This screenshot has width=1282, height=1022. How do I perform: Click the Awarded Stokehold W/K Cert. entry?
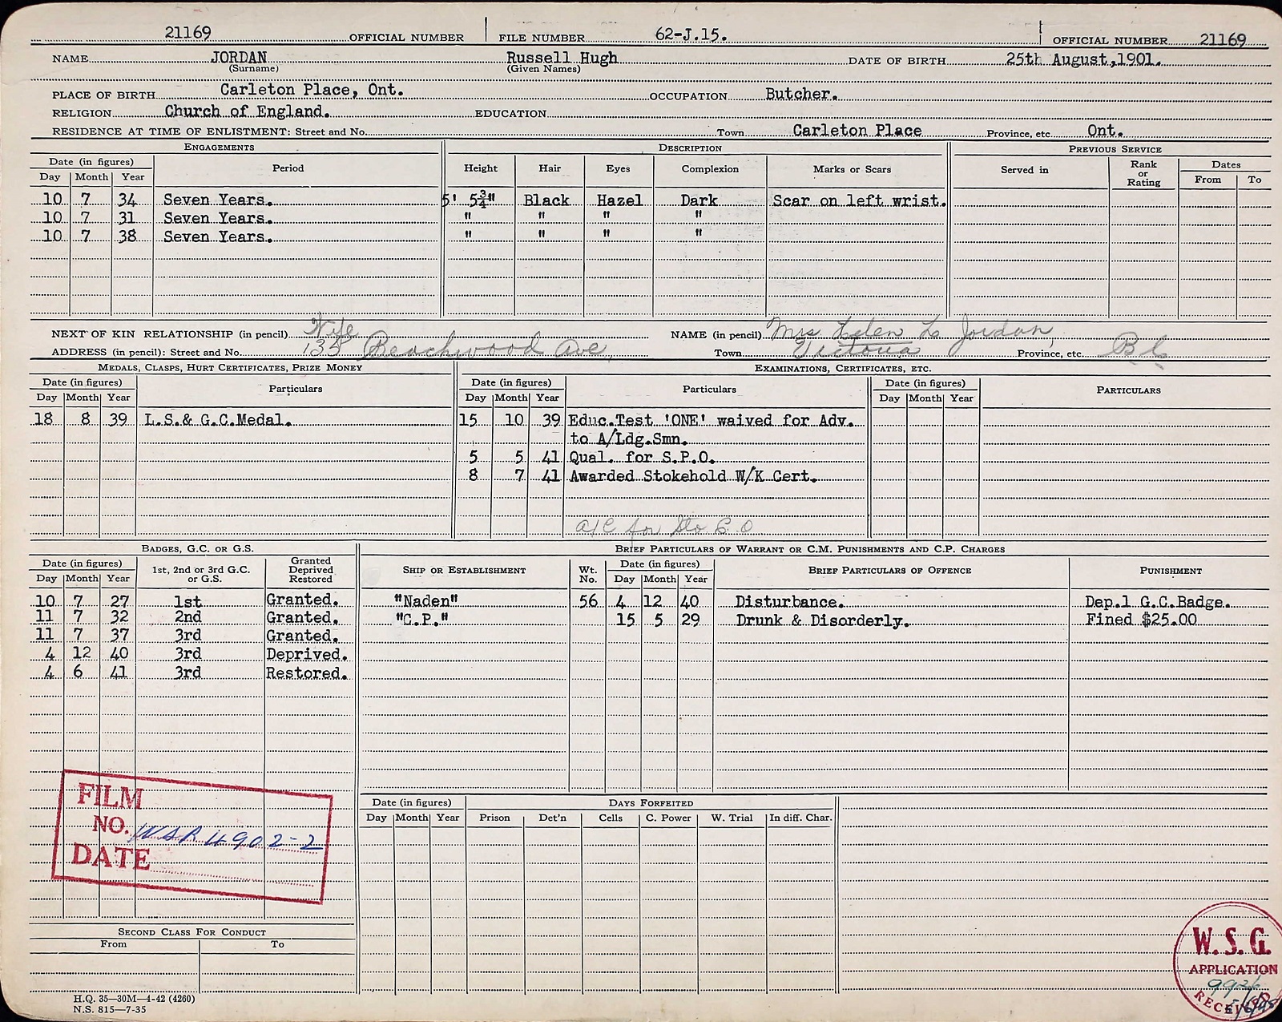point(693,476)
